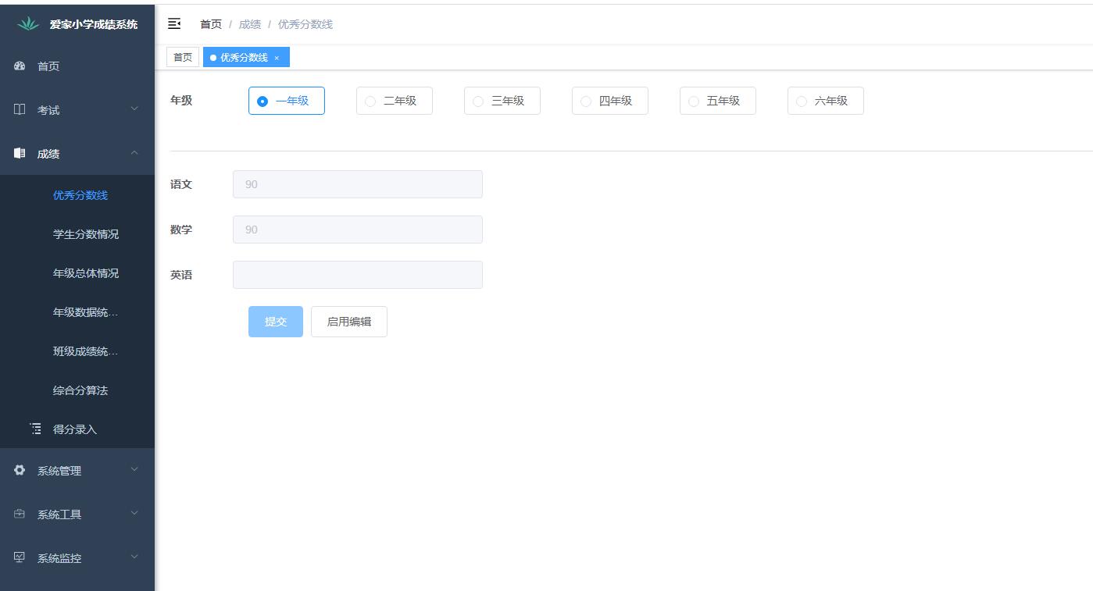The width and height of the screenshot is (1093, 591).
Task: Close the 优秀分数线 tab
Action: [277, 58]
